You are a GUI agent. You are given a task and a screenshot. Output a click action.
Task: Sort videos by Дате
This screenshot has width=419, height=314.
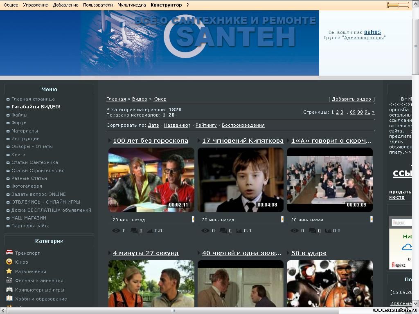[153, 125]
